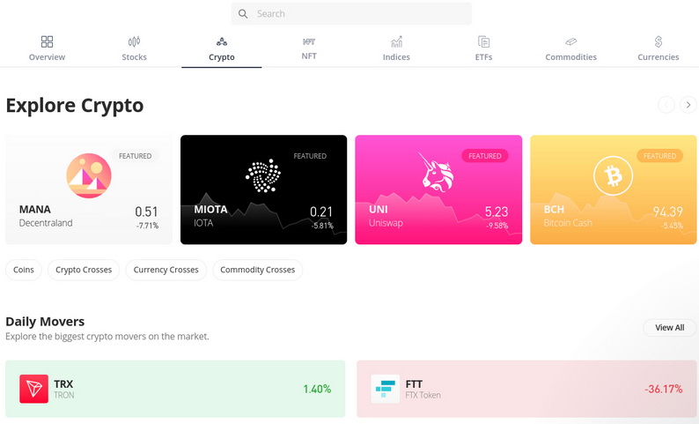The width and height of the screenshot is (699, 424).
Task: Open the Stocks tab
Action: point(134,48)
